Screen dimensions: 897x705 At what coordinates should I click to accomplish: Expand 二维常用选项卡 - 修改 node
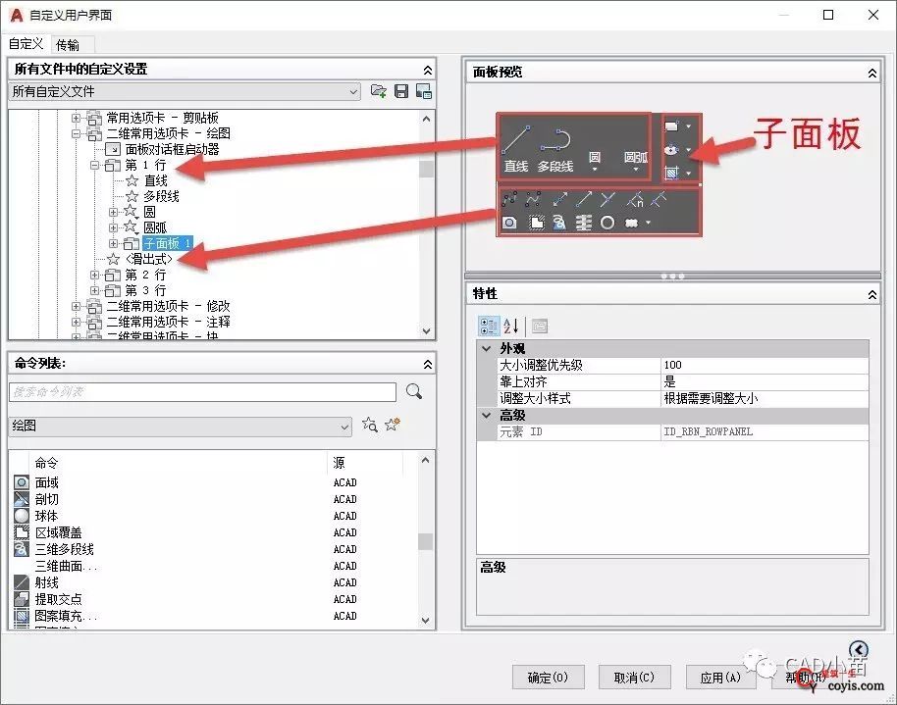pos(76,307)
